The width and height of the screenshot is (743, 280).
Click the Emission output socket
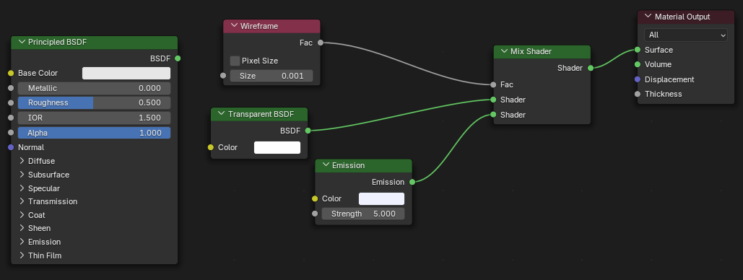coord(412,182)
